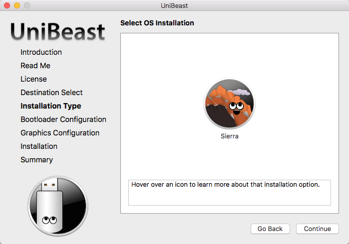
Task: Select the Sierra OS installation icon
Action: coord(230,104)
